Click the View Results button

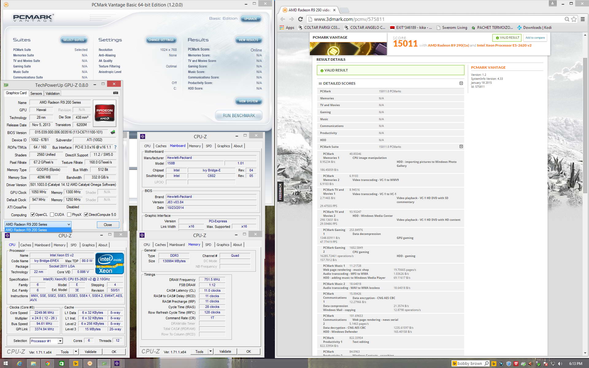point(248,40)
